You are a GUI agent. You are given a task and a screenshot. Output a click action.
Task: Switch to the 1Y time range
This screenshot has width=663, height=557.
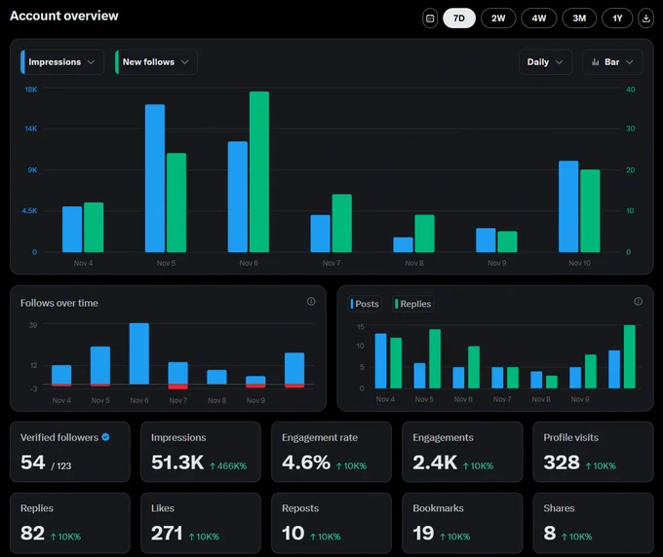(x=617, y=19)
